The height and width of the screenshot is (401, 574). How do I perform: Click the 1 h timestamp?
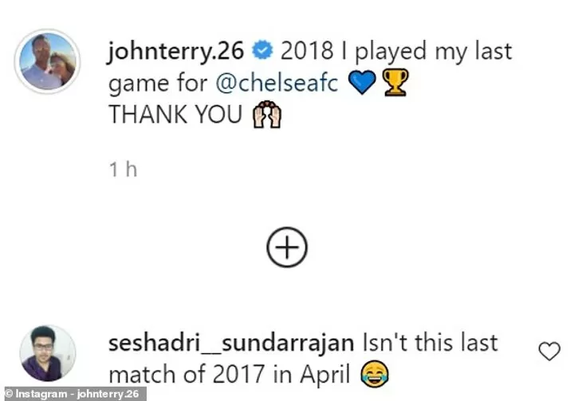[124, 170]
